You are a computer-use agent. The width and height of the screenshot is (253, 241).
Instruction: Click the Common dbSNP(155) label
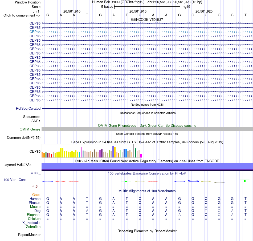pyautogui.click(x=23, y=138)
